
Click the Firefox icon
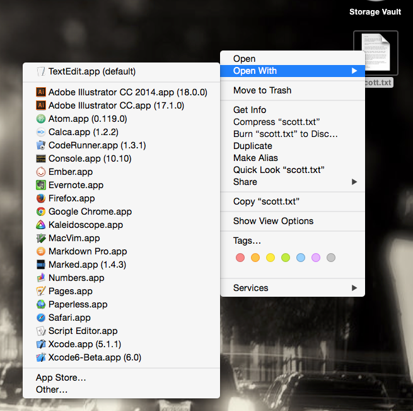pos(41,198)
